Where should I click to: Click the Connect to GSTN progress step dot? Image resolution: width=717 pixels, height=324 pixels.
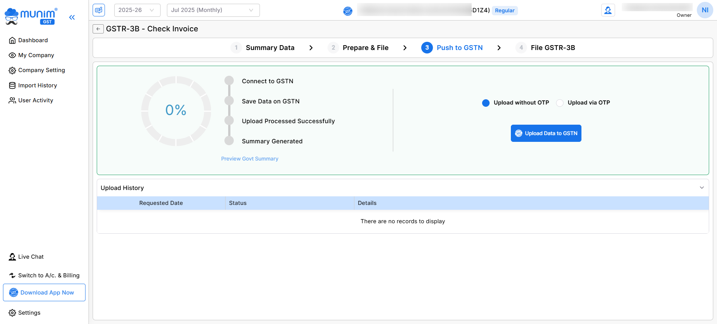(229, 81)
